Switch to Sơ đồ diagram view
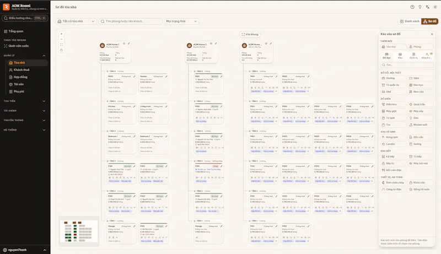441x254 pixels. pyautogui.click(x=430, y=21)
